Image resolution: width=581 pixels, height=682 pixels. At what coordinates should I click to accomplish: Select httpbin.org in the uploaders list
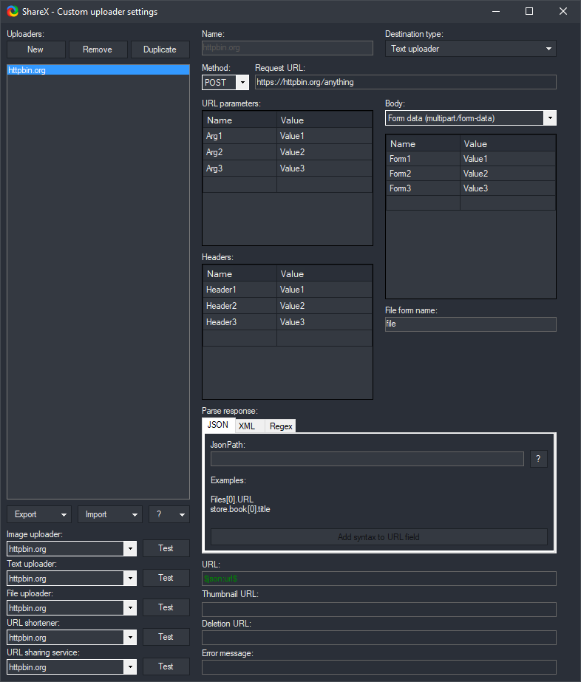point(98,70)
